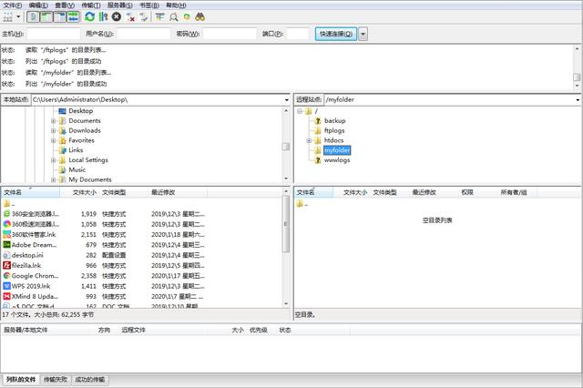Toggle directory comparison icon

point(173,16)
